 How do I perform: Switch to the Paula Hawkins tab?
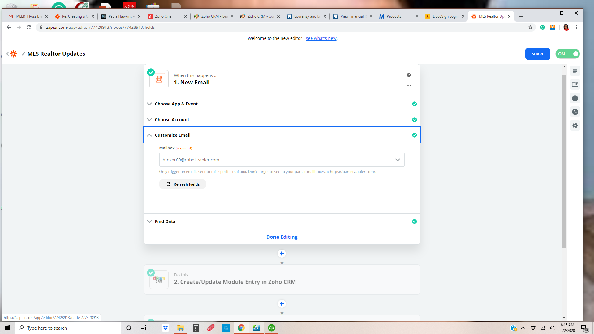[x=121, y=16]
